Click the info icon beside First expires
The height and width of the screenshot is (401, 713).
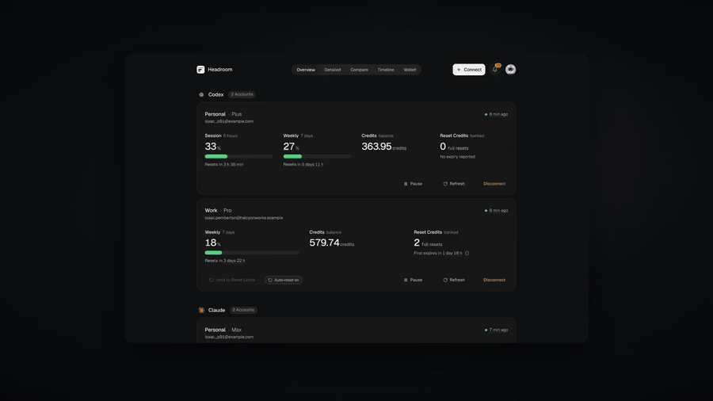[467, 254]
